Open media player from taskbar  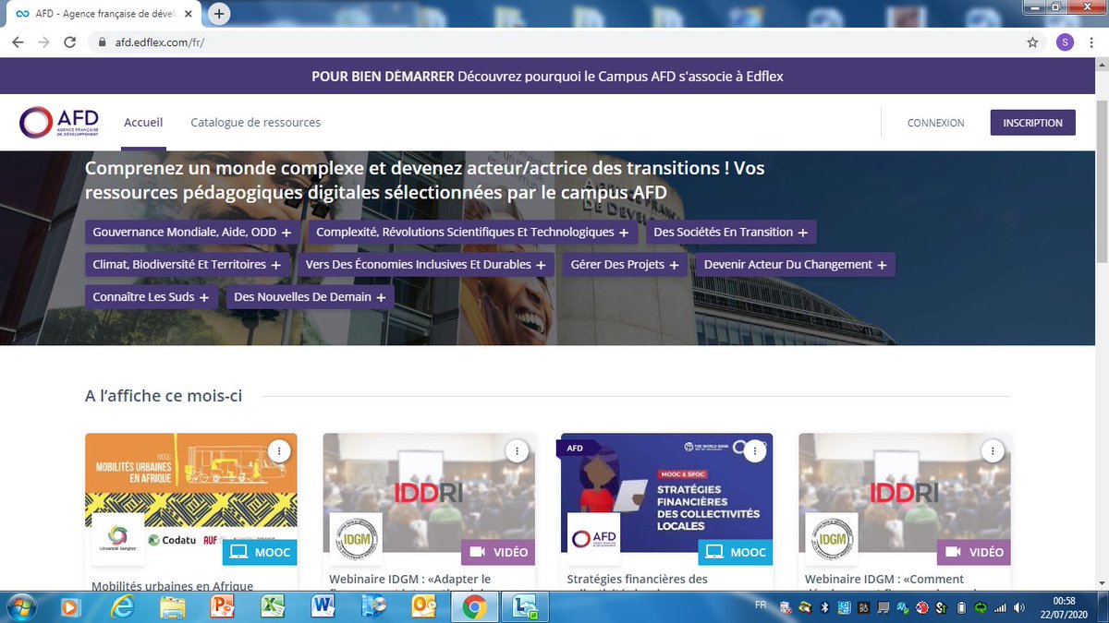coord(70,606)
